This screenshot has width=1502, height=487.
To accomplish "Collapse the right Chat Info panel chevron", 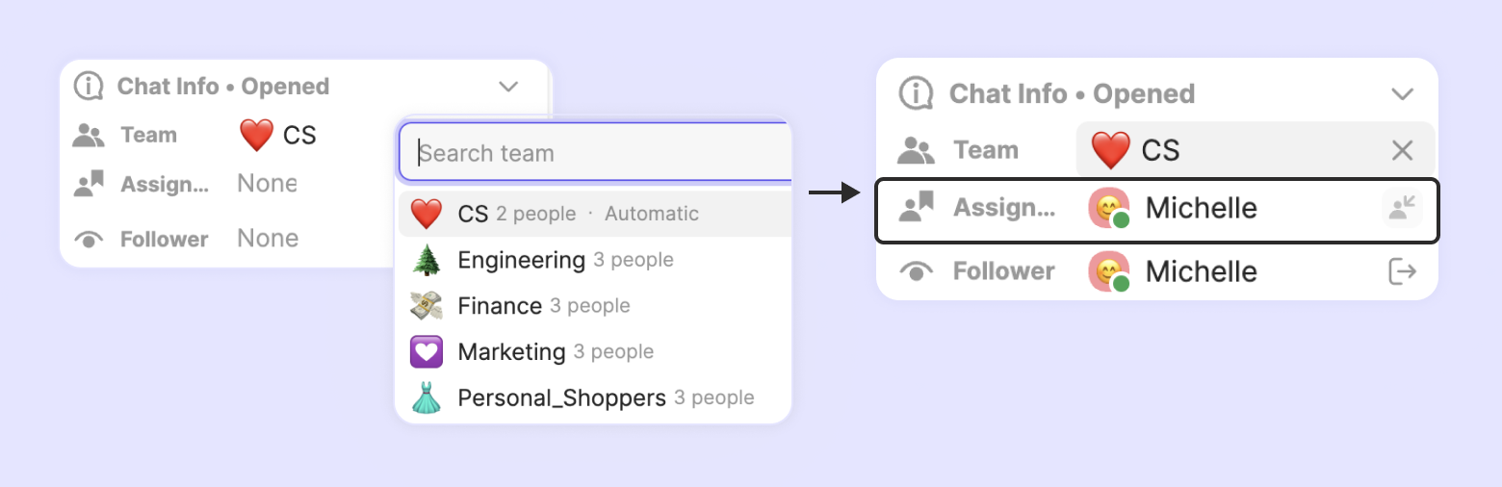I will [1402, 93].
